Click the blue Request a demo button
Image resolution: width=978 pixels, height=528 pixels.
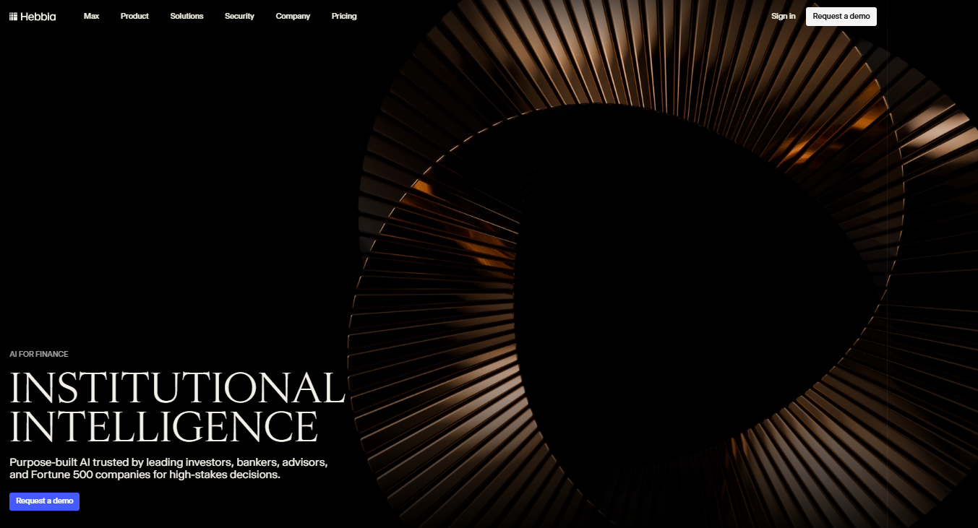point(44,501)
